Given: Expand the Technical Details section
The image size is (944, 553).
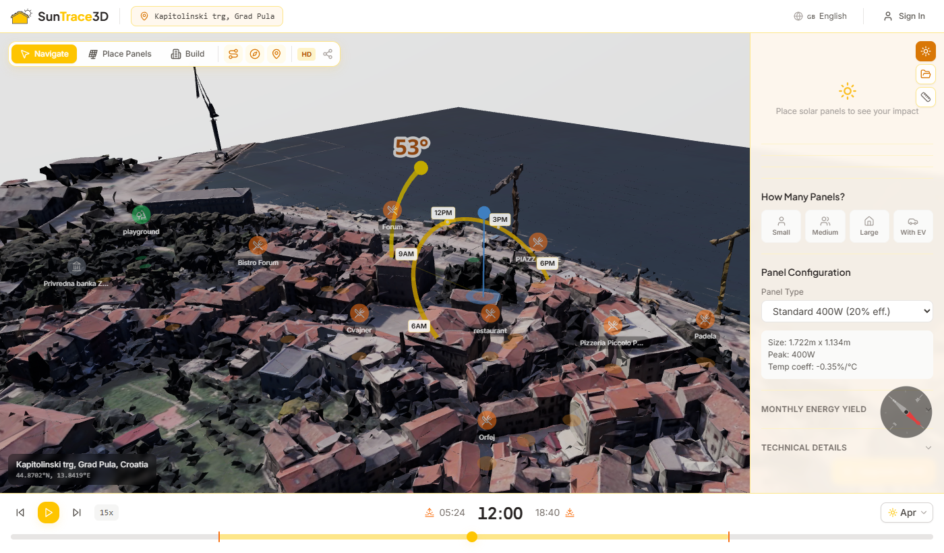Looking at the screenshot, I should pyautogui.click(x=847, y=447).
